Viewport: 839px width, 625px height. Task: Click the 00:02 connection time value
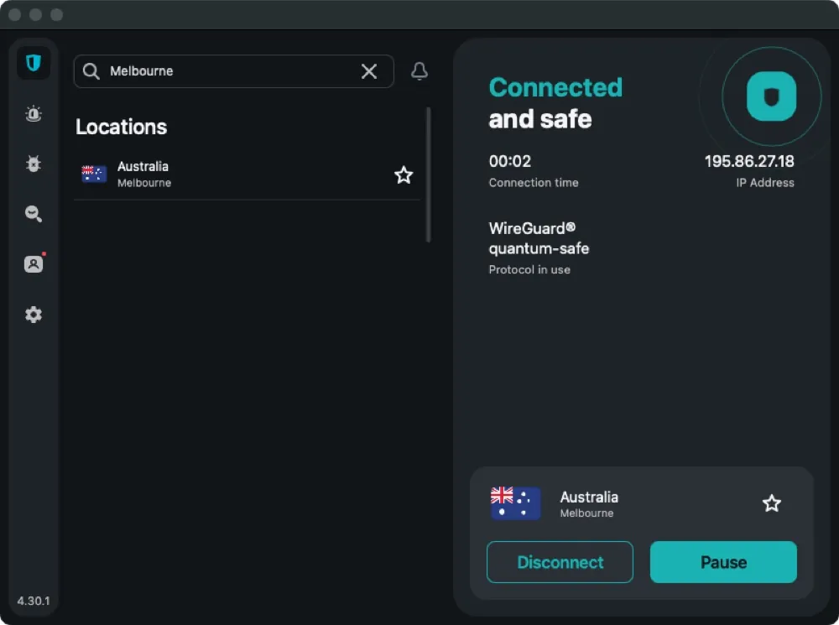[510, 161]
